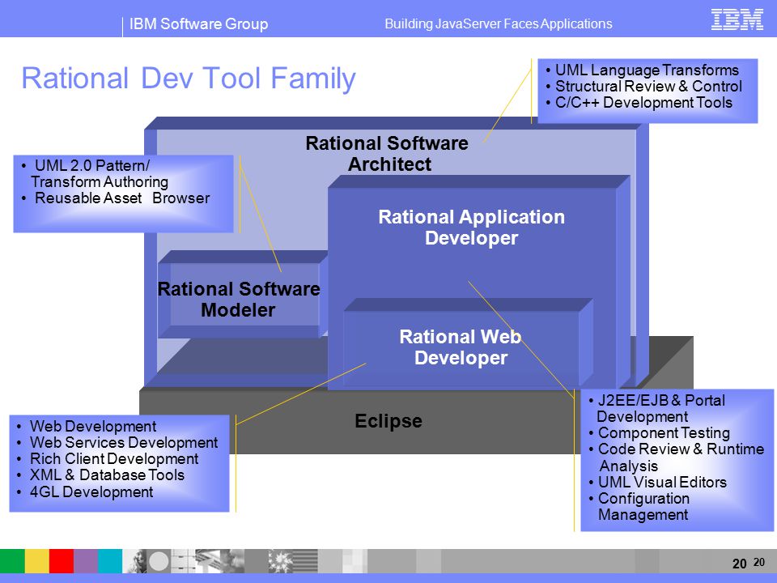The image size is (777, 583).
Task: Click 'Building JavaServer Faces Applications' header text
Action: [x=499, y=23]
